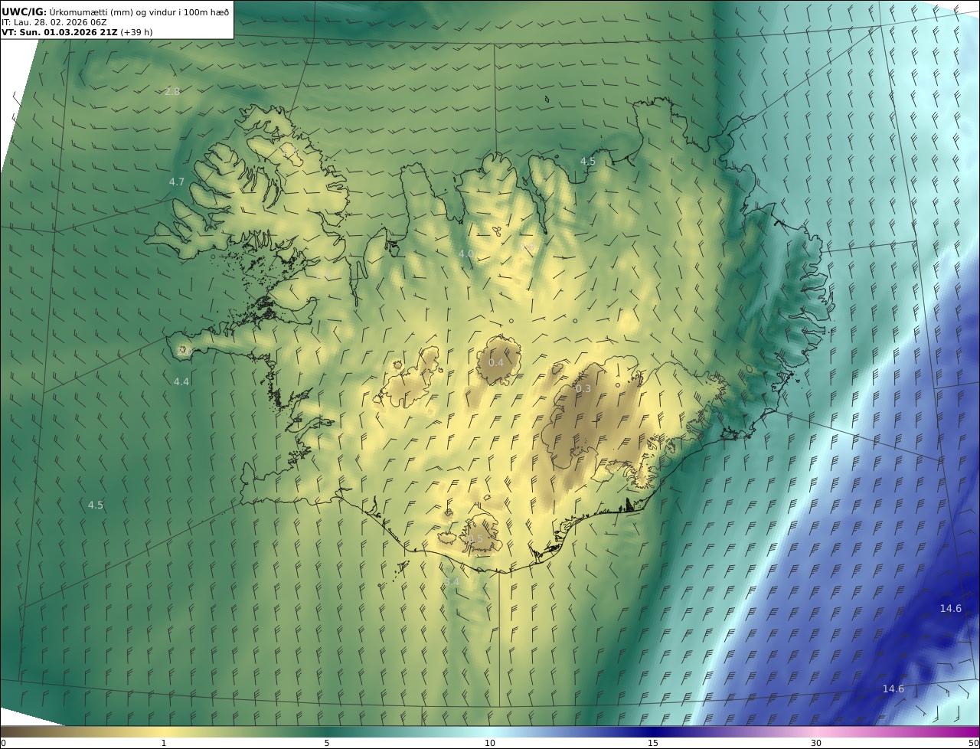
Task: Click the map value label "4.7"
Action: [177, 182]
